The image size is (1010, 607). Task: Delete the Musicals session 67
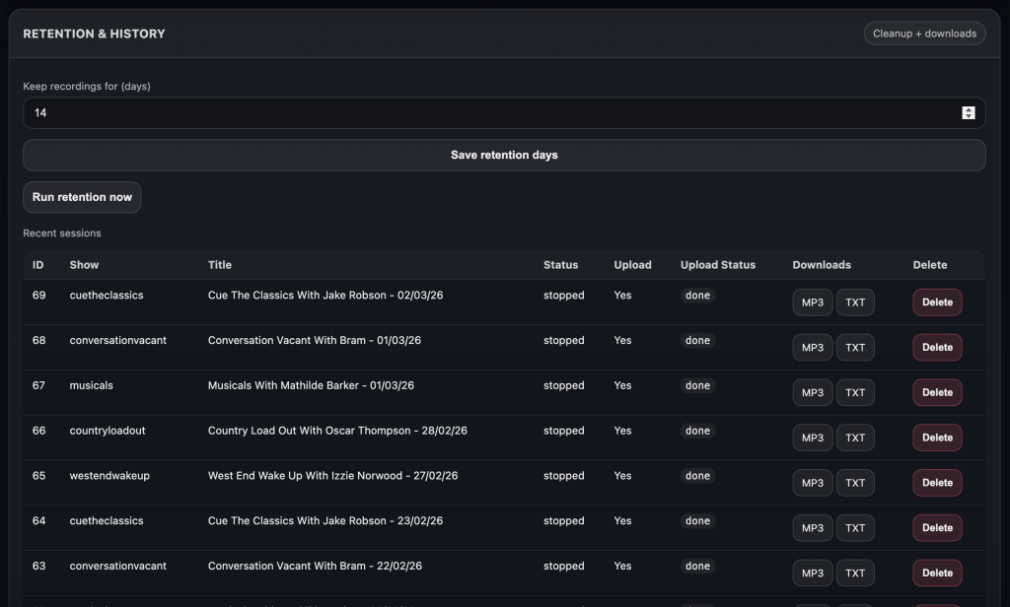coord(937,393)
